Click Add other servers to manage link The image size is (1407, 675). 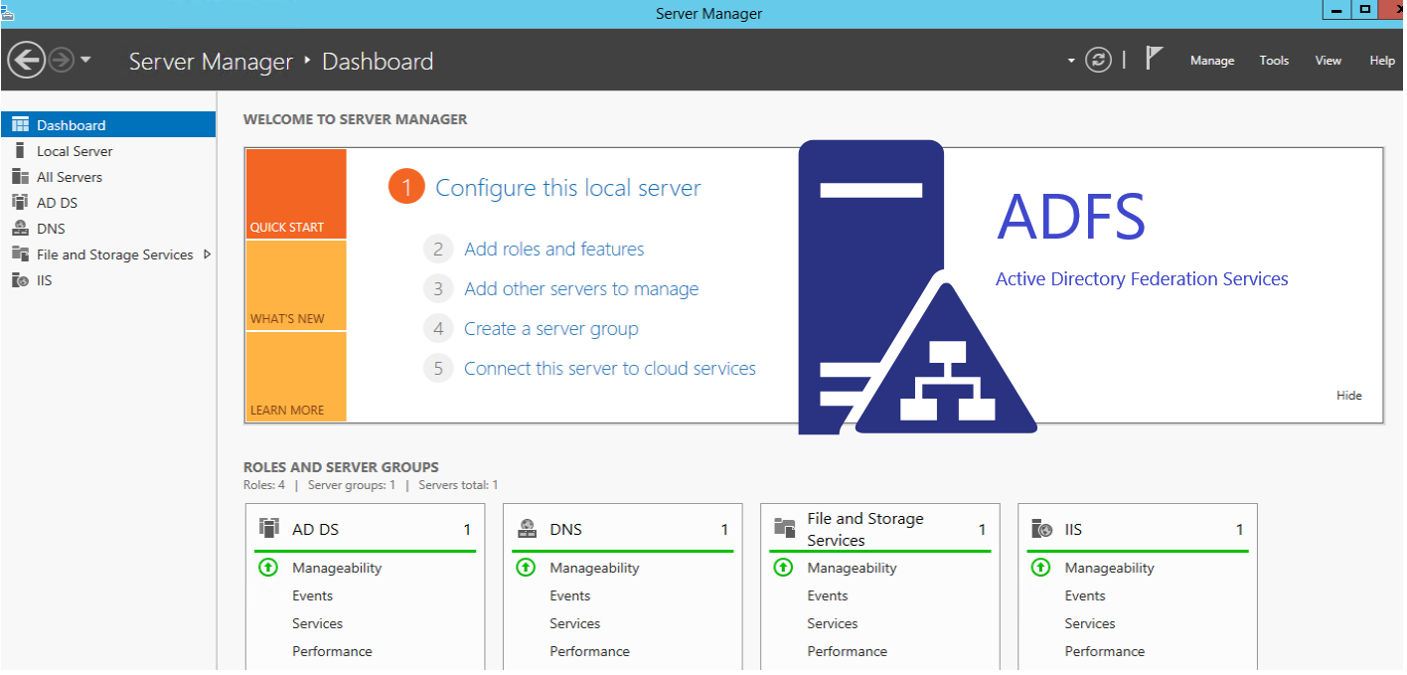(581, 289)
